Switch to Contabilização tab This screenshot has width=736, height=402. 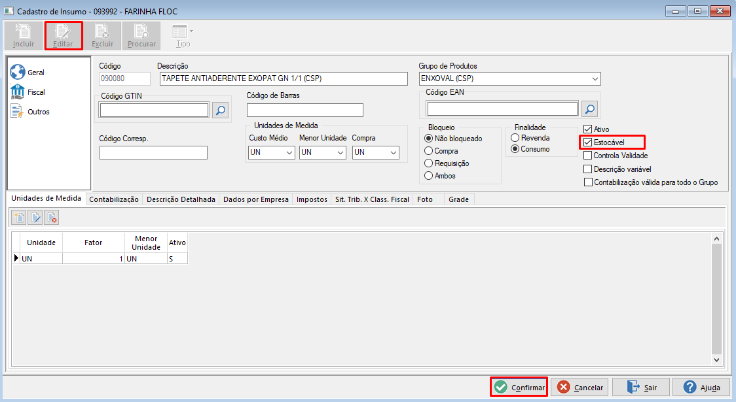[114, 199]
